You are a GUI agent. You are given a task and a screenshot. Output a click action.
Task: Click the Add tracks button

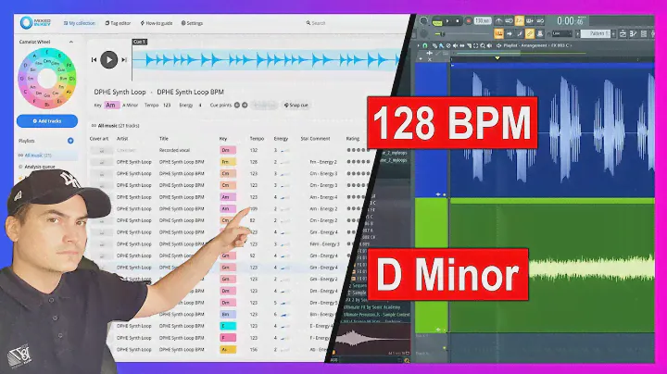46,121
